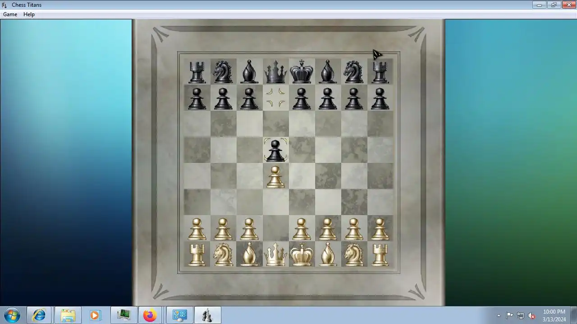Select the white pawn on e2
The image size is (577, 324).
coord(302,229)
